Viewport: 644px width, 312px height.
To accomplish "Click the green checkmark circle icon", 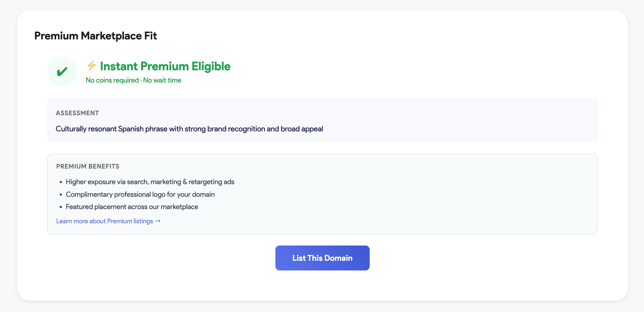I will [62, 72].
